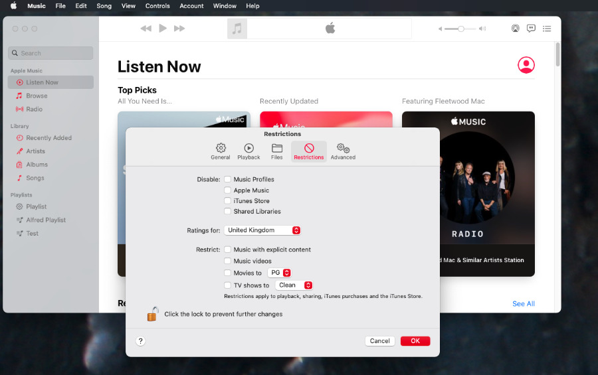
Task: Switch to the Files preferences tab
Action: [x=277, y=151]
